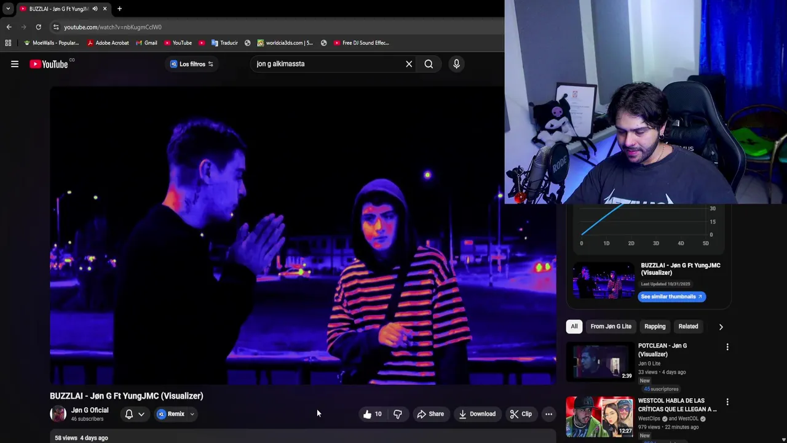Like the video with thumbs up
The height and width of the screenshot is (443, 787).
[x=373, y=414]
